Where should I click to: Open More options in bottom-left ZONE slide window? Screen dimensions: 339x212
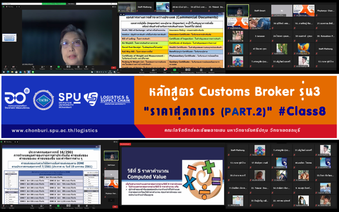[93, 206]
